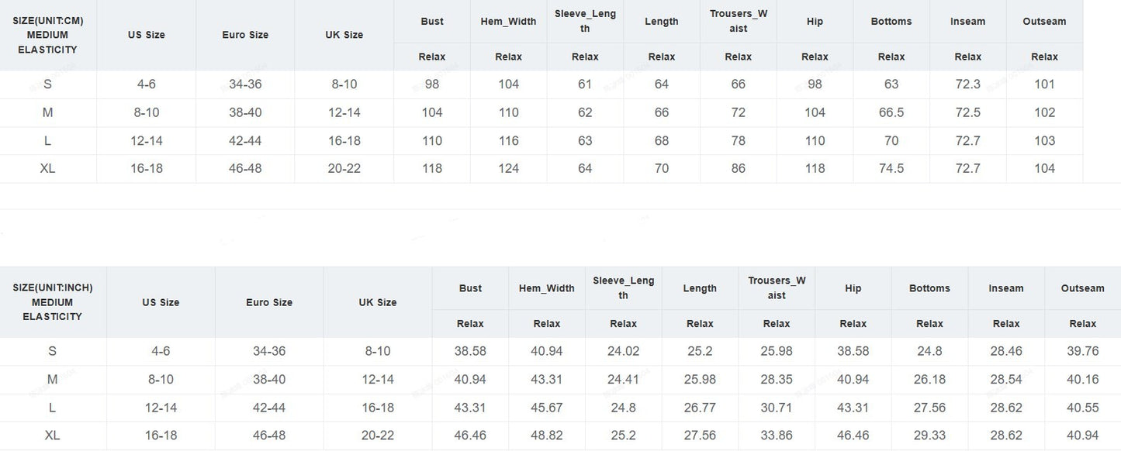Viewport: 1121px width, 451px height.
Task: Click the SIZE(UNIT:CM) header cell
Action: [48, 35]
